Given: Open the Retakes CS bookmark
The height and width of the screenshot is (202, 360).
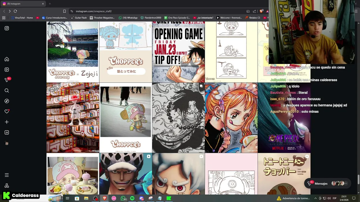Looking at the screenshot, I should 253,18.
